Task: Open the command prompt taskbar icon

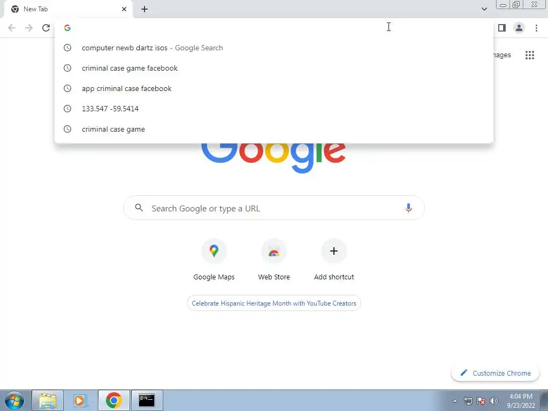Action: [x=147, y=400]
